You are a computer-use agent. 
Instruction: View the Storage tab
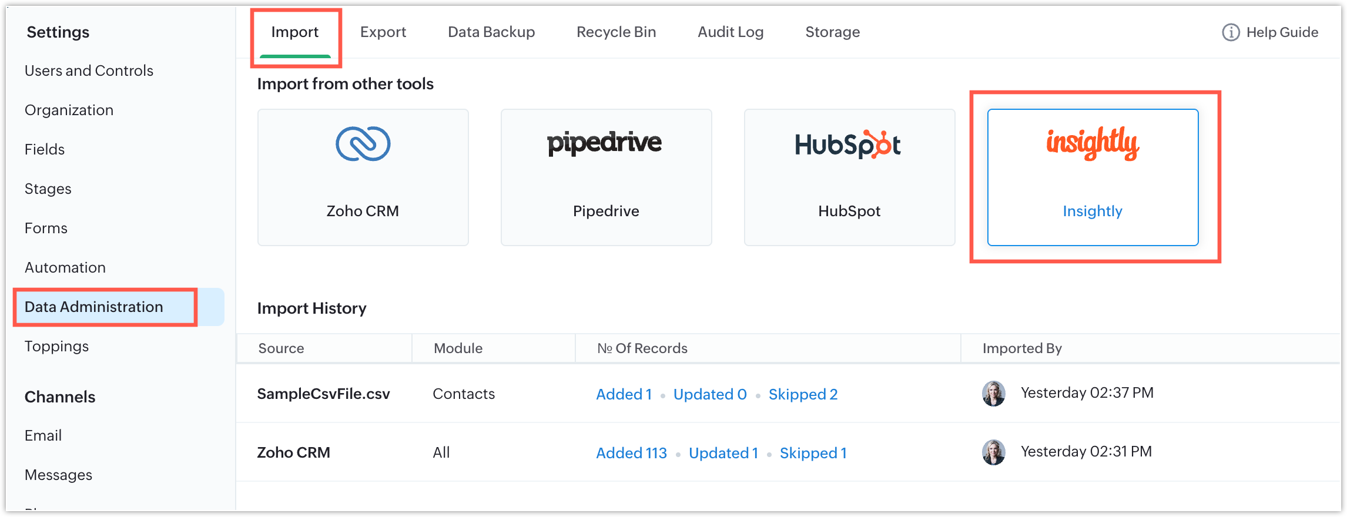point(832,32)
